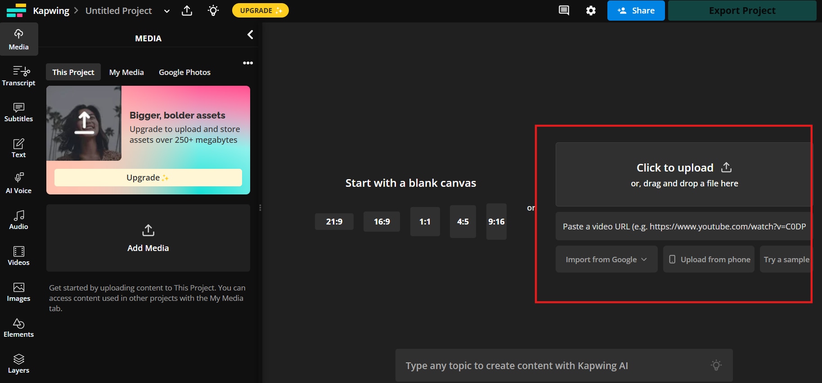Open project settings gear
This screenshot has width=822, height=383.
point(591,10)
